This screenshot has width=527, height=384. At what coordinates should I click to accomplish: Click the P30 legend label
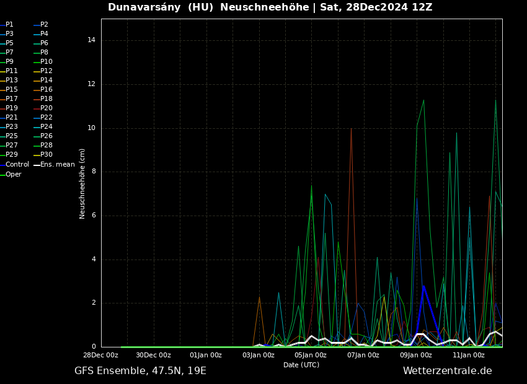46,155
